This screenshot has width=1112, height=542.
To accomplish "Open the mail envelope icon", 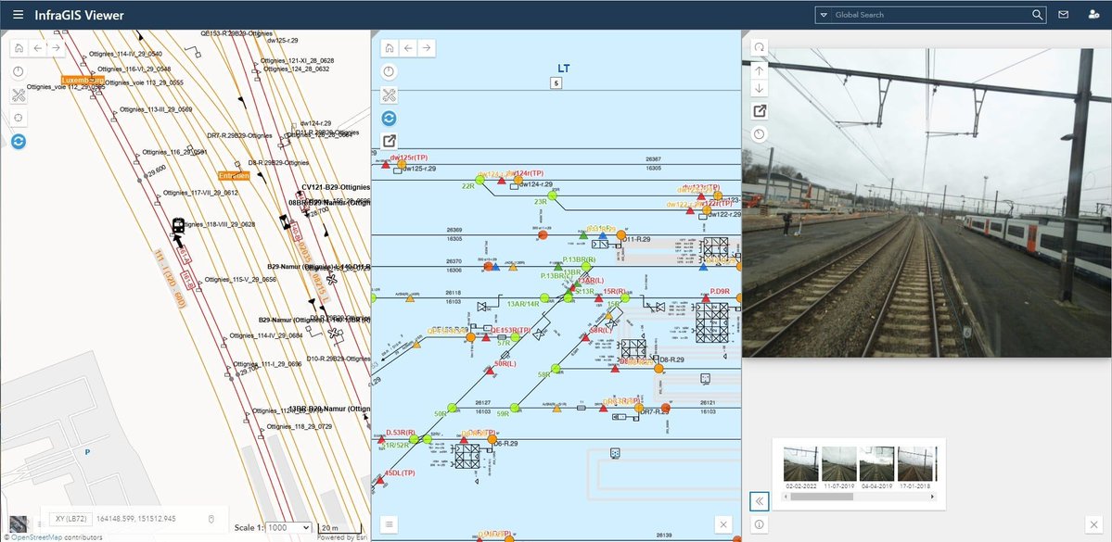I will [1063, 15].
